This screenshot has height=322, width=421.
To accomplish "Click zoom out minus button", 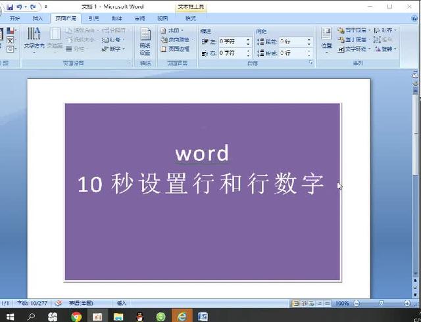I will (357, 304).
